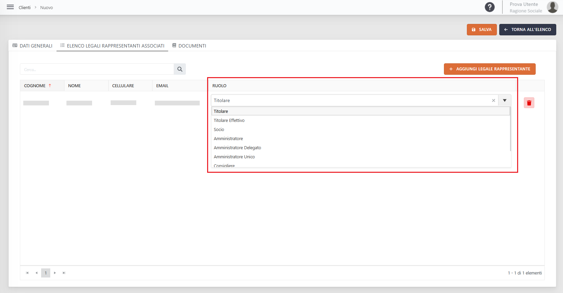Open the hamburger navigation menu
Image resolution: width=563 pixels, height=293 pixels.
pos(10,7)
